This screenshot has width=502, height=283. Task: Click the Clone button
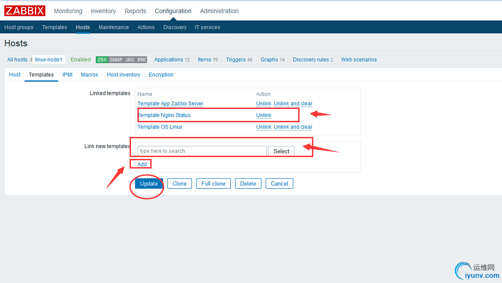click(x=180, y=184)
